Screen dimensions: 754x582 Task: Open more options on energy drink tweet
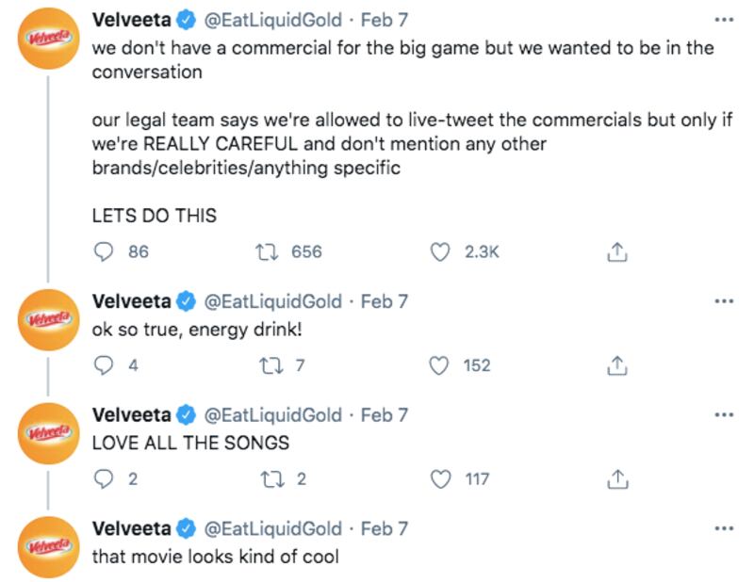[x=723, y=301]
